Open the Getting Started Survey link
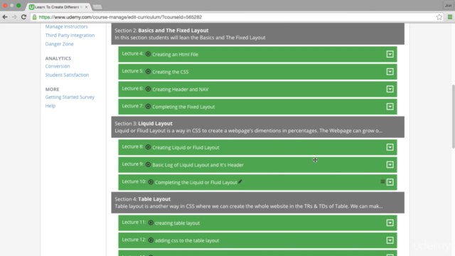455x256 pixels. pyautogui.click(x=70, y=97)
